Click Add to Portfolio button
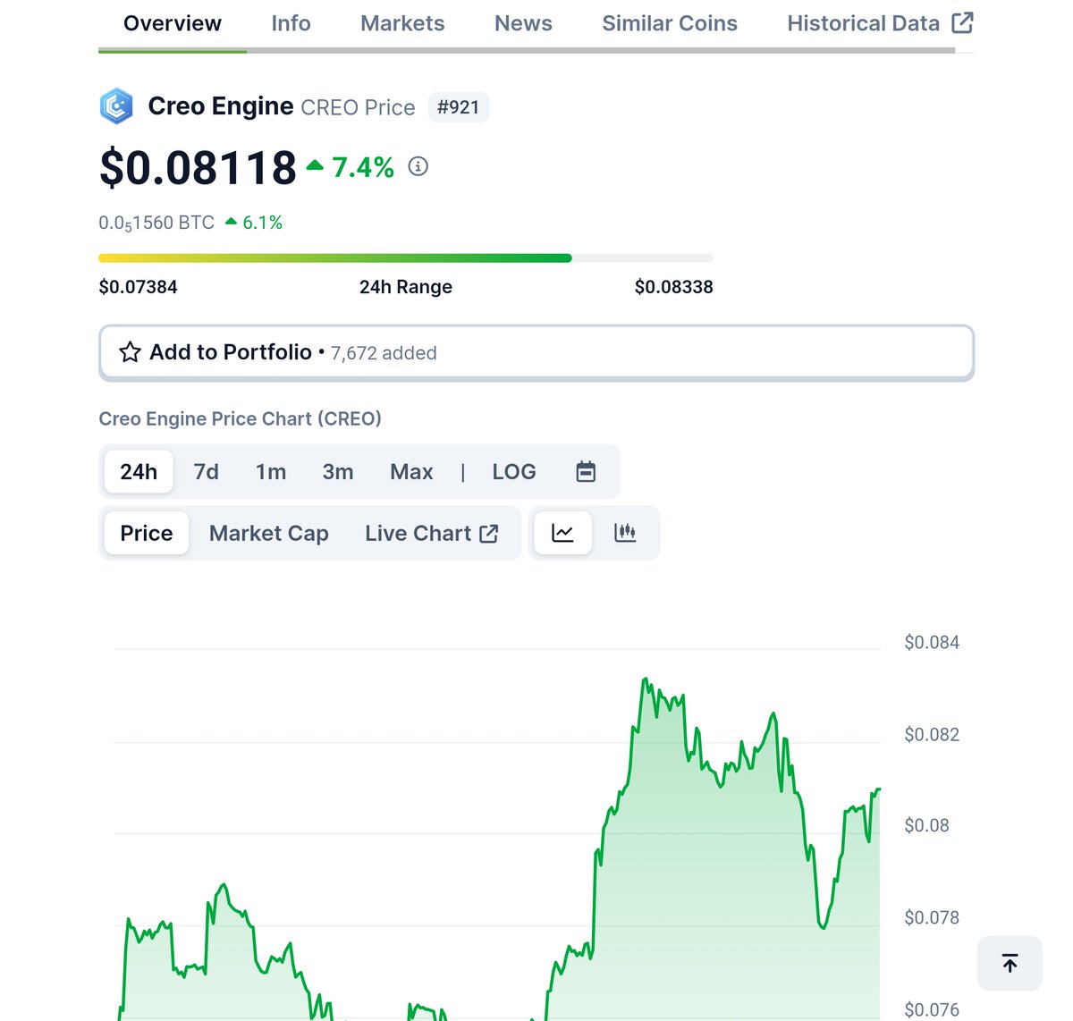The height and width of the screenshot is (1021, 1073). 536,352
